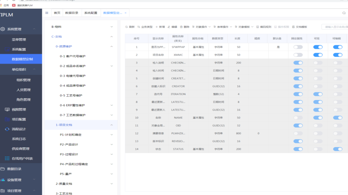Click the hamburger icon to collapse the sidebar

click(x=47, y=13)
